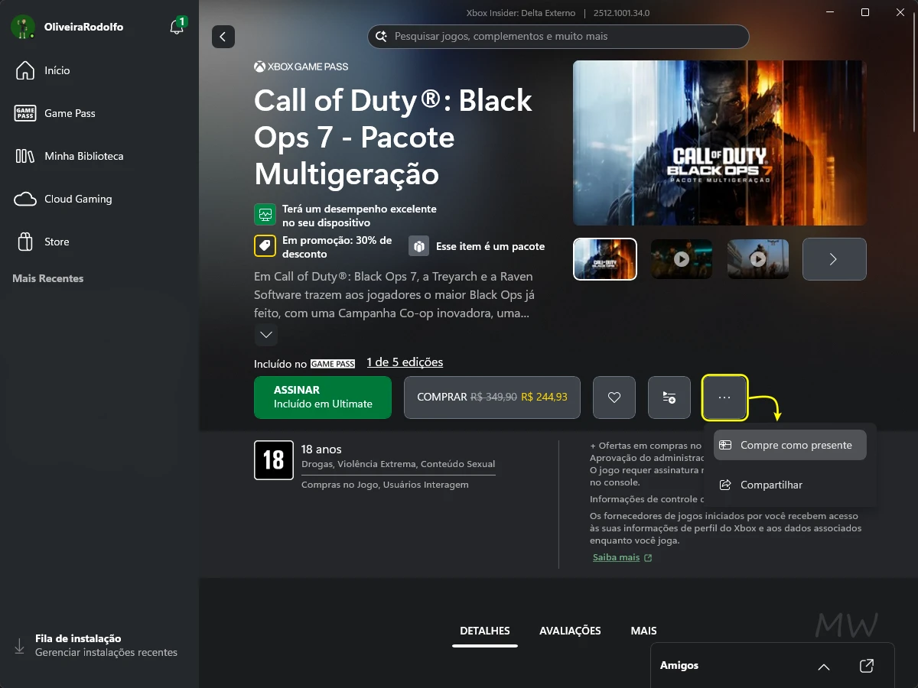Toggle the wishlist heart for Black Ops 7
Screen dimensions: 918x688
tap(614, 398)
